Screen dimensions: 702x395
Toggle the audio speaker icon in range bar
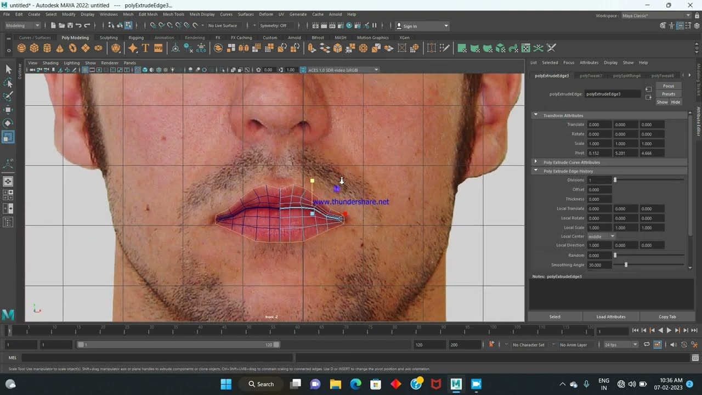tap(674, 345)
